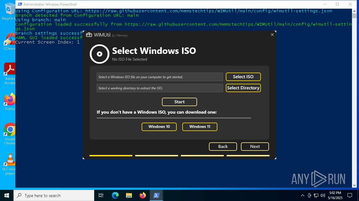This screenshot has width=359, height=201.
Task: Click the PowerShell vertical scrollbar
Action: [354, 98]
